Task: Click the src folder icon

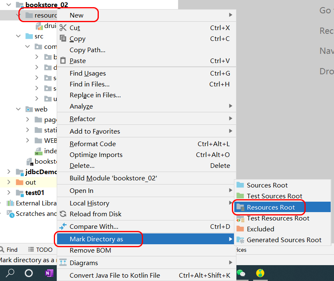Action: [29, 36]
